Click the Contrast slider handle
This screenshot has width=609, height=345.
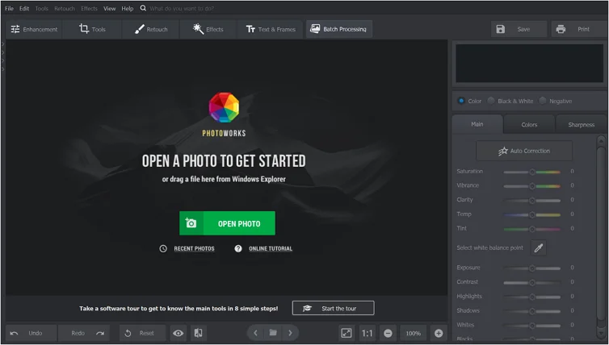click(532, 283)
